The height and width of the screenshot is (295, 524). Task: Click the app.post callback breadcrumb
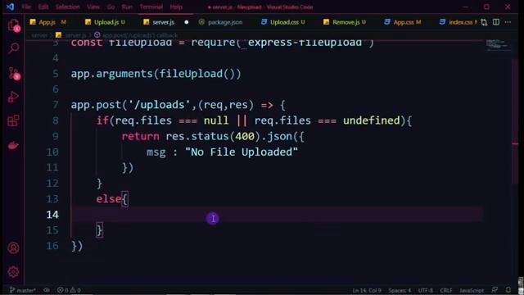pos(136,35)
